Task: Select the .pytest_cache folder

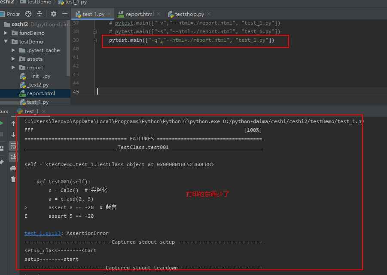Action: pos(43,50)
